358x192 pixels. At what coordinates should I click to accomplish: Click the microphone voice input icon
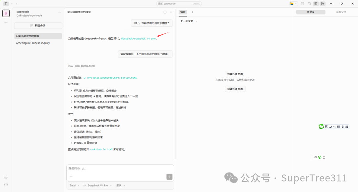click(x=343, y=127)
